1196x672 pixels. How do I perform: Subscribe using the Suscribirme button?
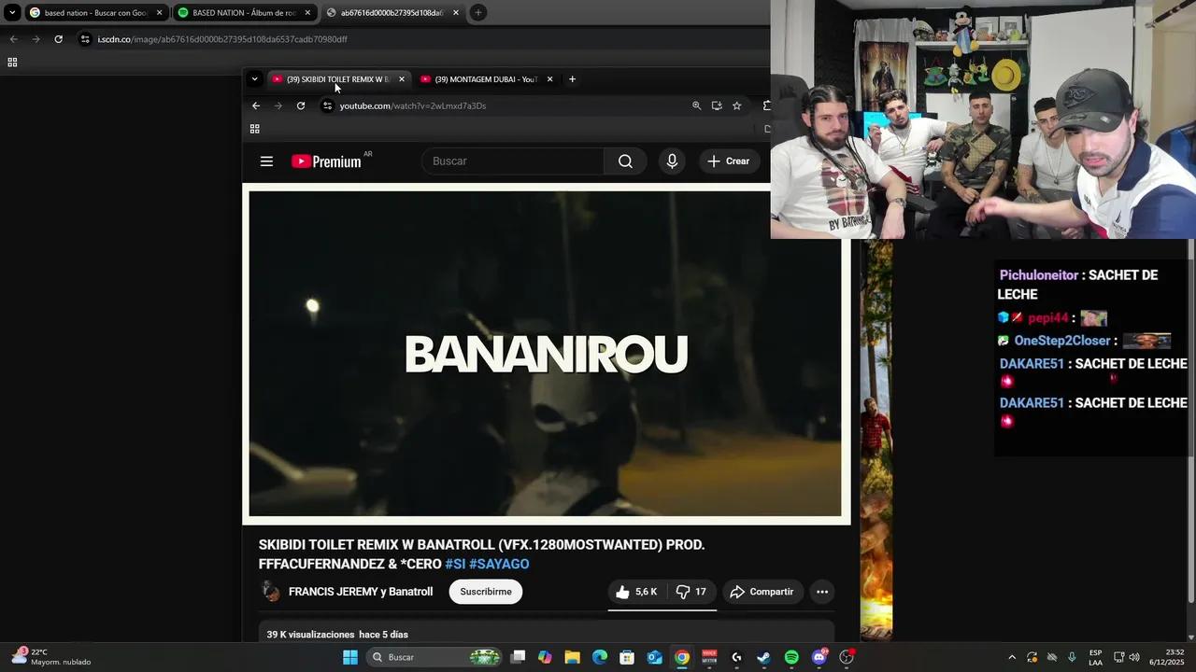click(486, 592)
